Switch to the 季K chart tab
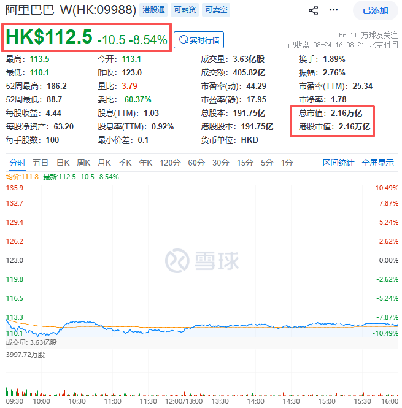Viewport: 402px width, 408px height. (125, 163)
